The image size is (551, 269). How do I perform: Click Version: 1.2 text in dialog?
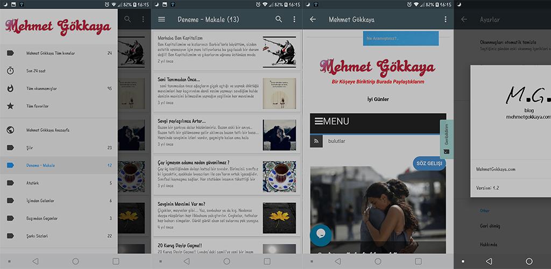(x=488, y=188)
